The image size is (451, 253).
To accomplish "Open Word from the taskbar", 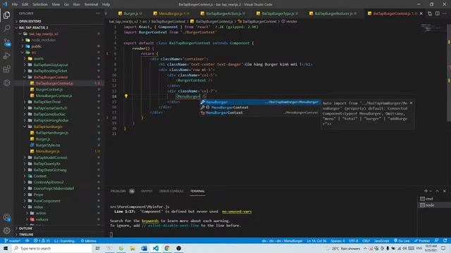I will click(144, 248).
